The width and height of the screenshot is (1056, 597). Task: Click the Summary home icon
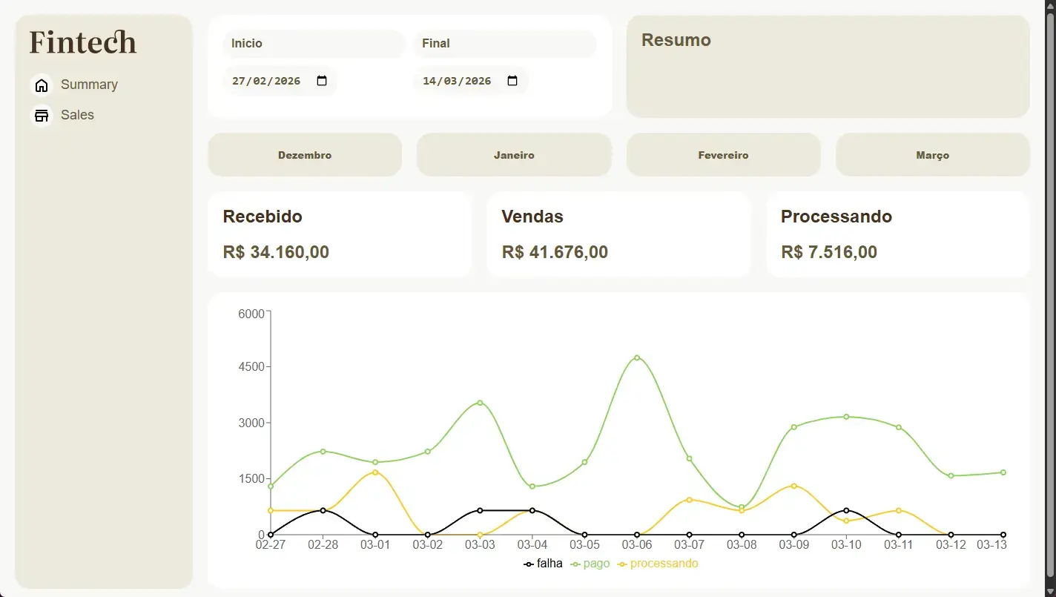[42, 85]
